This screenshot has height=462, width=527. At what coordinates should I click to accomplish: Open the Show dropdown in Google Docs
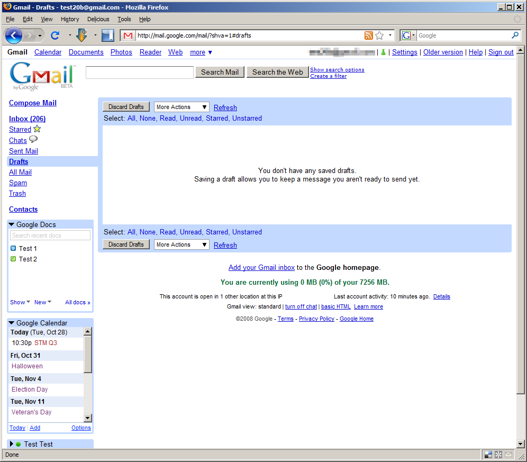point(20,302)
